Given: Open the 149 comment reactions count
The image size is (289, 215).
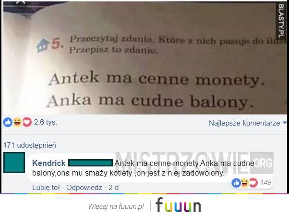Looking at the screenshot, I should tap(265, 182).
